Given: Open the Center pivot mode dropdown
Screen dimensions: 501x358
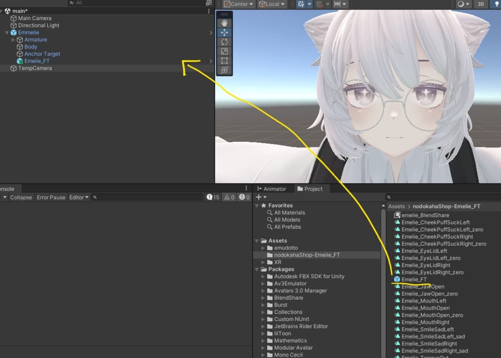Looking at the screenshot, I should (239, 4).
